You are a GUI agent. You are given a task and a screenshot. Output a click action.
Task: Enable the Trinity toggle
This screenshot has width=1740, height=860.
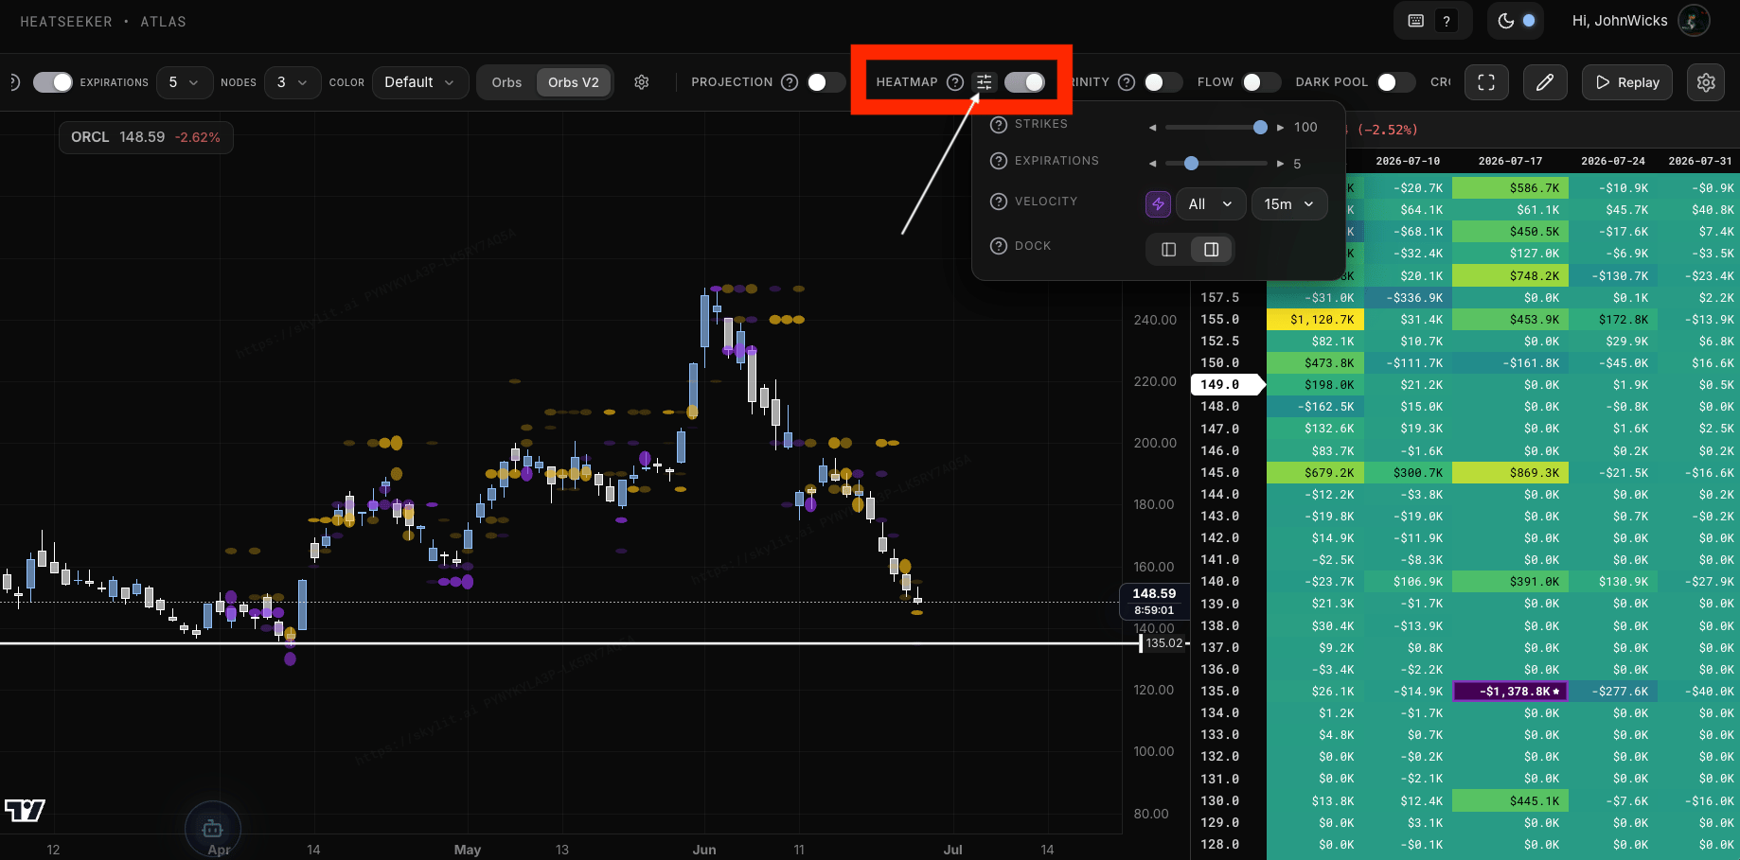tap(1163, 82)
